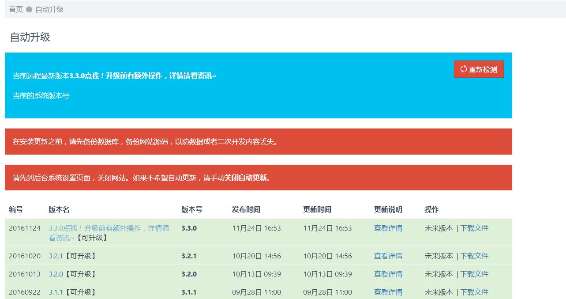Click the 操作 column header
This screenshot has height=299, width=566.
[432, 209]
